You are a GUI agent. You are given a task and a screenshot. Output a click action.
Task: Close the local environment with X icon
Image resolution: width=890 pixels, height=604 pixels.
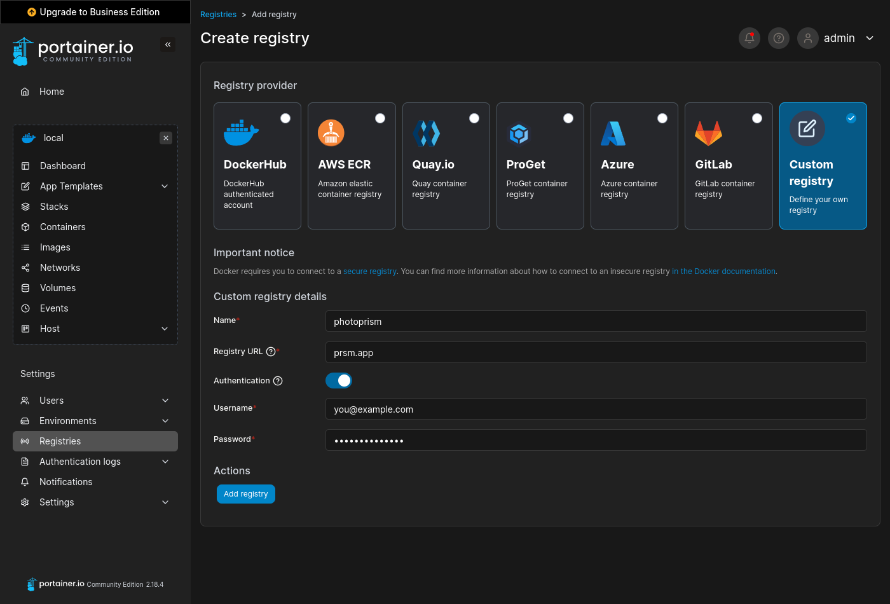166,138
